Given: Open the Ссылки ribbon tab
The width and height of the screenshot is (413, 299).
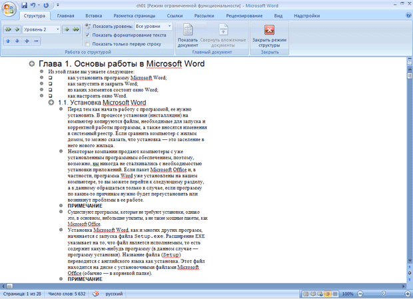Looking at the screenshot, I should point(175,16).
